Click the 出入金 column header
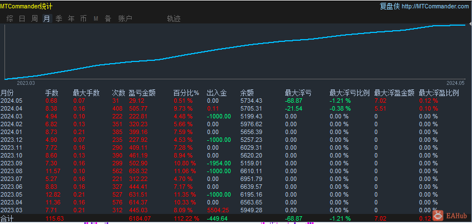472x224 pixels. pos(216,93)
